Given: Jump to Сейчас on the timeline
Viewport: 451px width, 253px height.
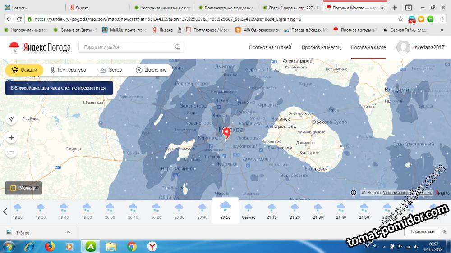Looking at the screenshot, I should 249,212.
